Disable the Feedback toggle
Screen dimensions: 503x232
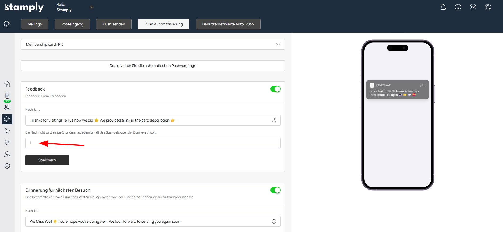click(275, 89)
